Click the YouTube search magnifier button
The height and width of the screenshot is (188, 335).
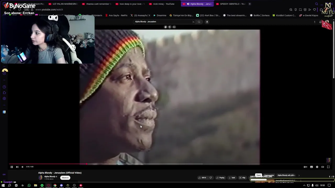199,22
